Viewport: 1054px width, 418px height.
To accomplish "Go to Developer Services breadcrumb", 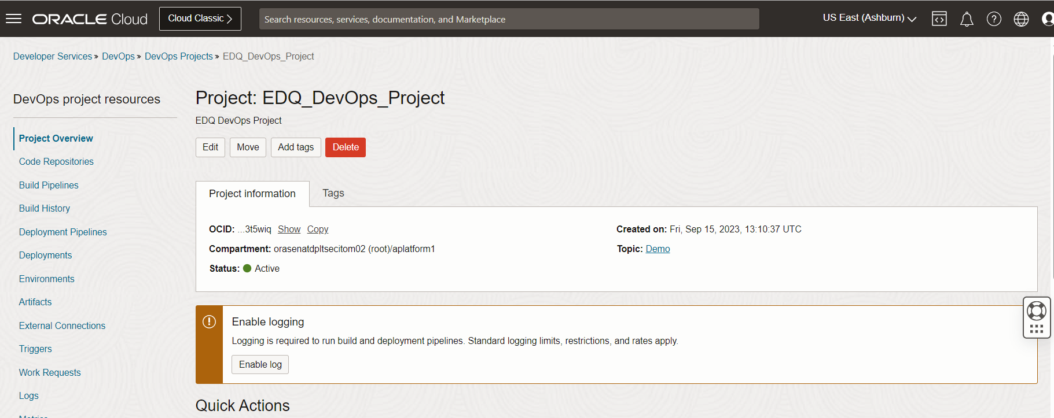I will [53, 56].
